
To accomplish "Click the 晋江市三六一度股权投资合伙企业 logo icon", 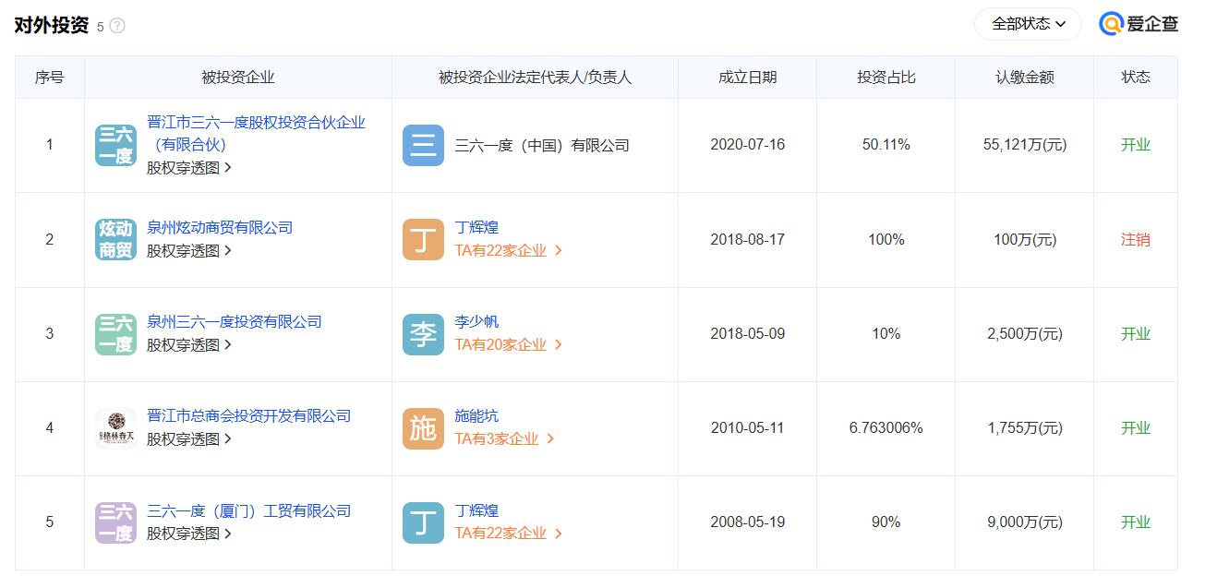I will [115, 146].
